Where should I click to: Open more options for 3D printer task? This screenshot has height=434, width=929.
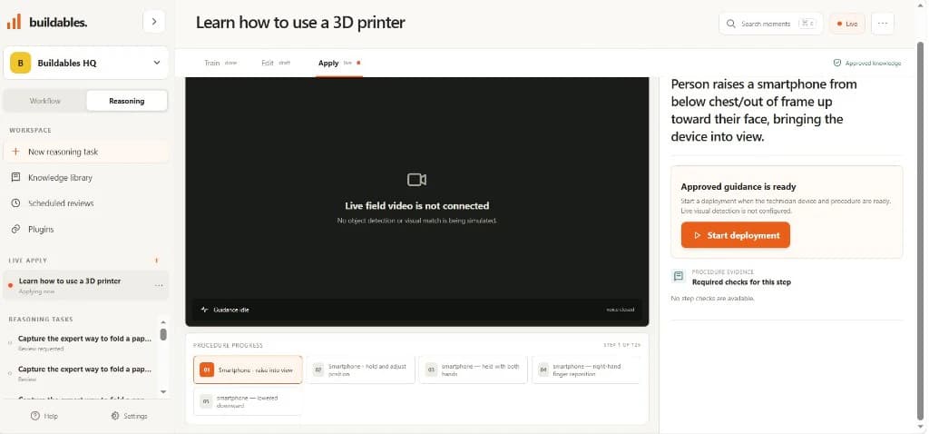[159, 285]
